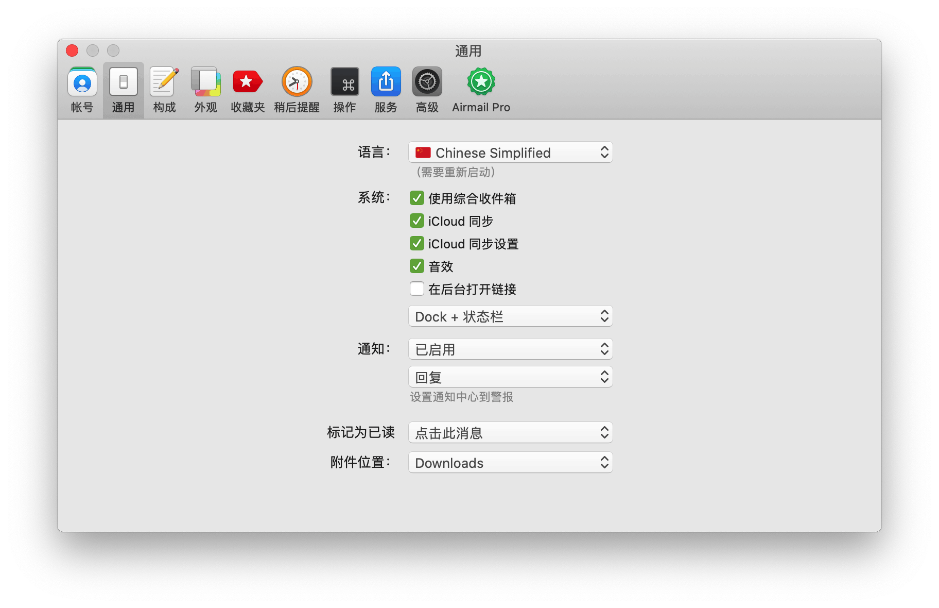Click the 收藏夹 red star icon
The height and width of the screenshot is (608, 939).
pos(248,82)
